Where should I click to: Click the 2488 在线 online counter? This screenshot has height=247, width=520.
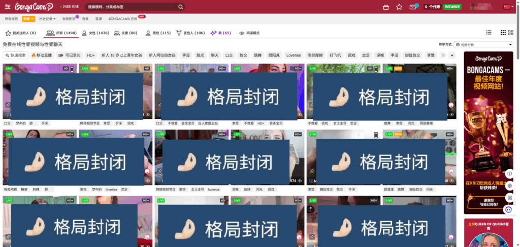pos(69,7)
